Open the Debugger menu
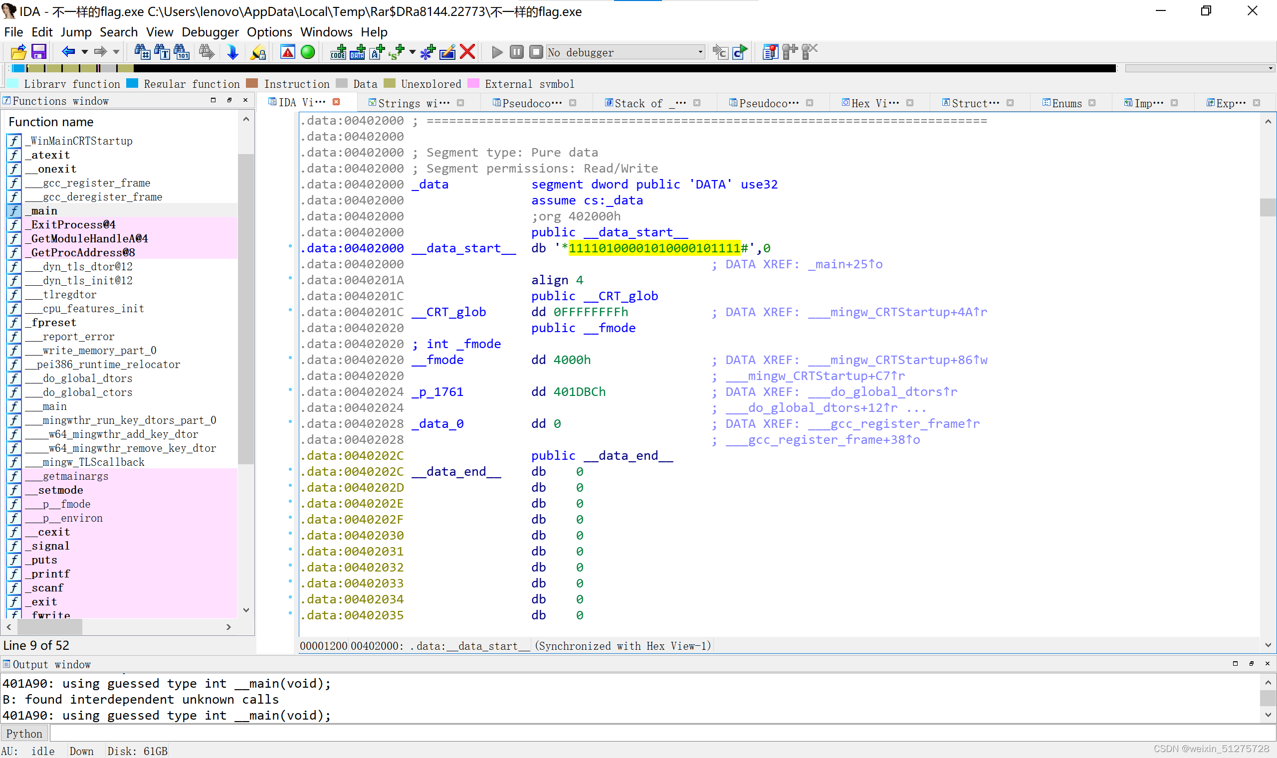Screen dimensions: 1277x758 click(x=210, y=32)
